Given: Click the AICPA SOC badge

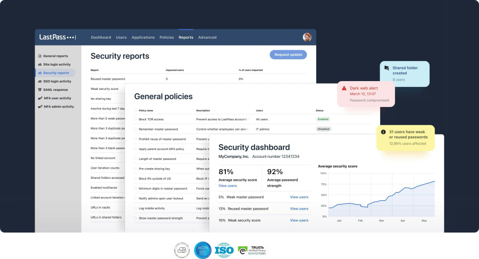Looking at the screenshot, I should [x=202, y=250].
